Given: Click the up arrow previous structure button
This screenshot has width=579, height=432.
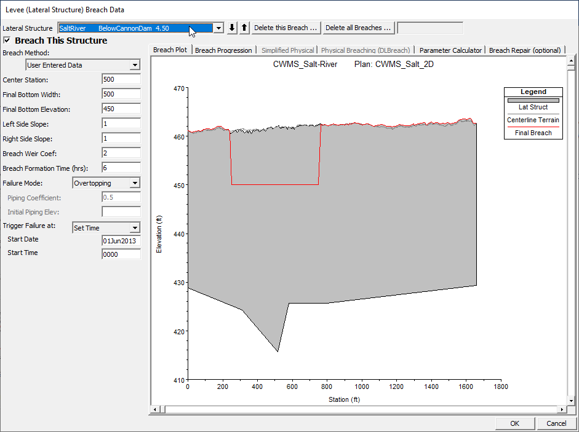Looking at the screenshot, I should coord(244,28).
